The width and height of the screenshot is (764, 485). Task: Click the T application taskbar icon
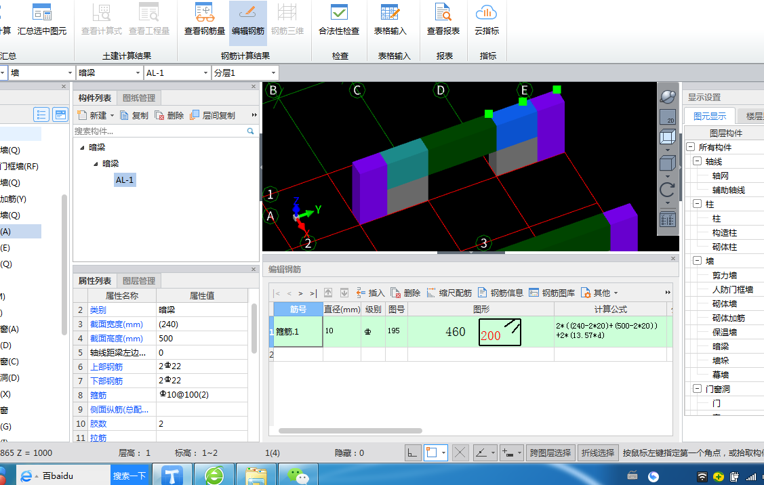pyautogui.click(x=172, y=476)
